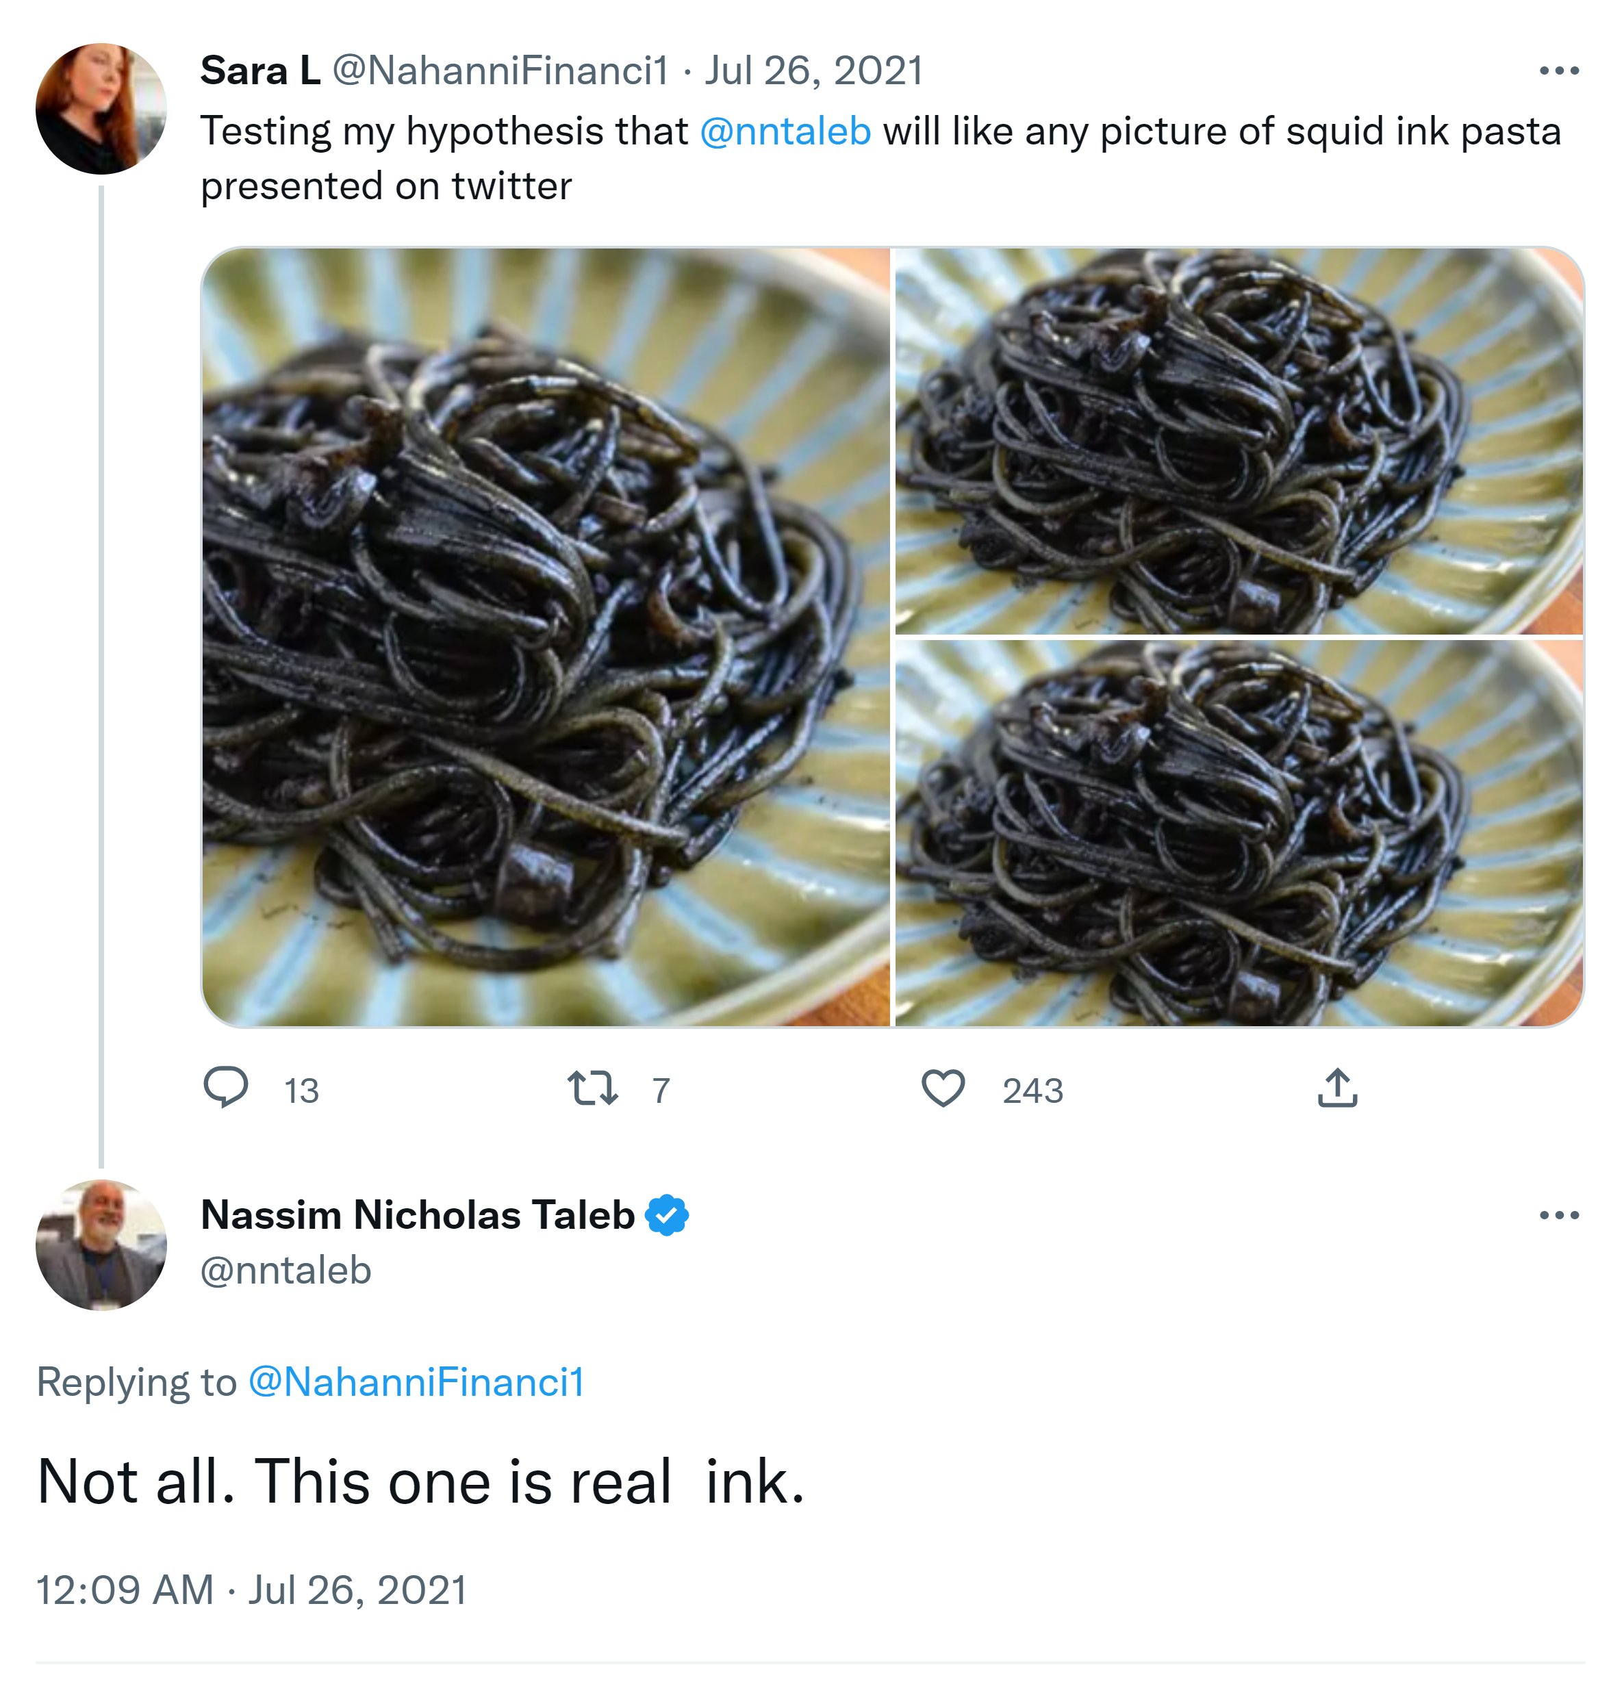The width and height of the screenshot is (1611, 1695).
Task: Click the share upload arrow icon
Action: coord(1337,1088)
